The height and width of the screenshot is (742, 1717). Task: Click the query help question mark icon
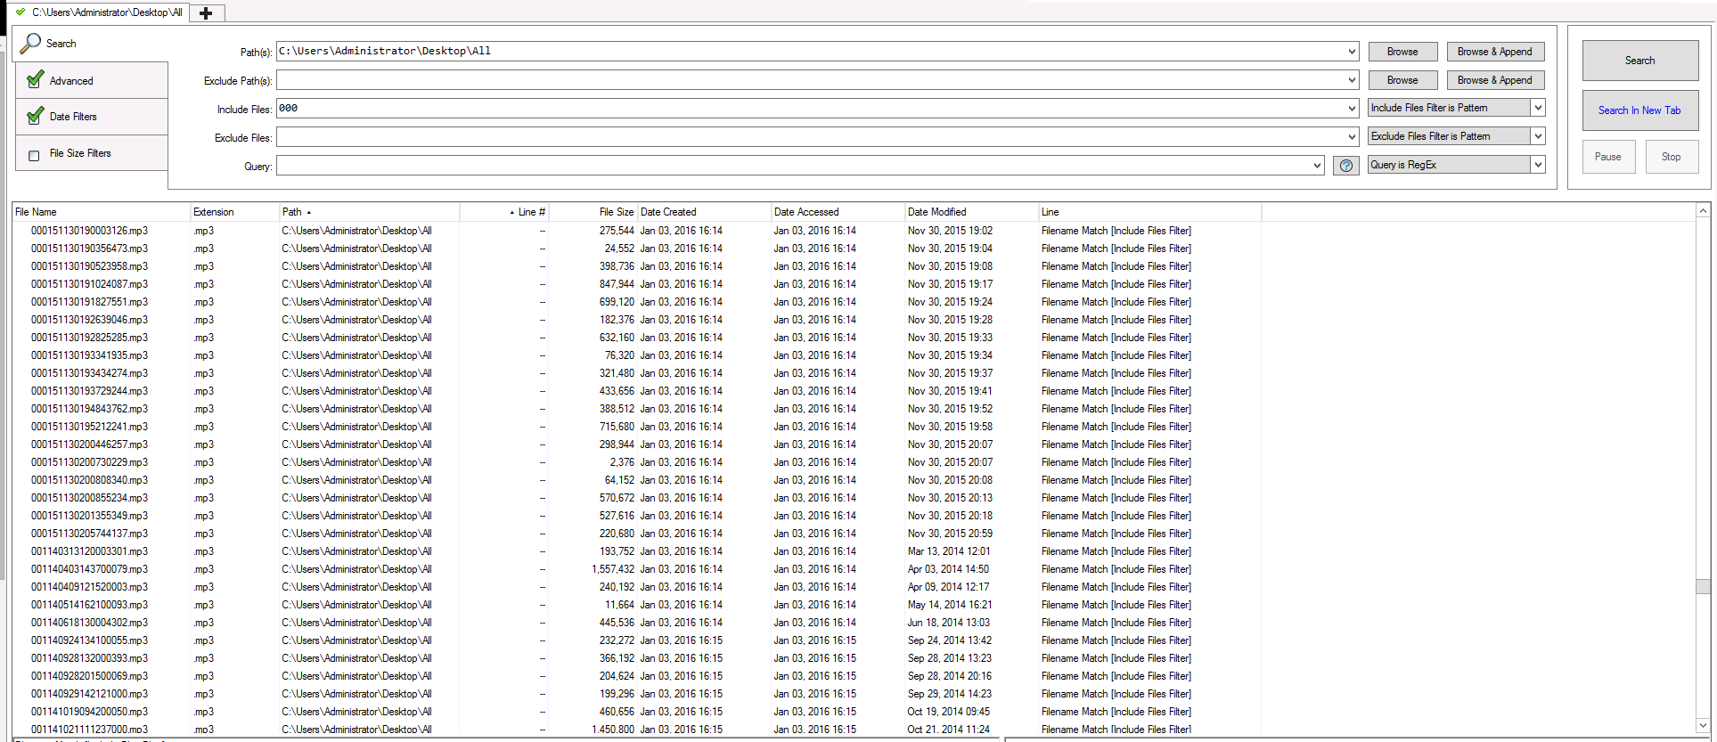click(x=1345, y=166)
